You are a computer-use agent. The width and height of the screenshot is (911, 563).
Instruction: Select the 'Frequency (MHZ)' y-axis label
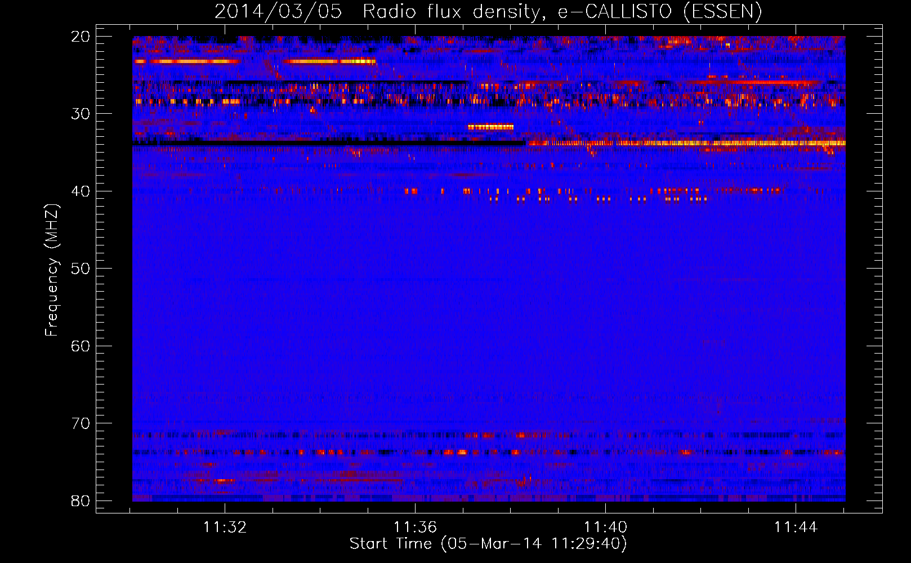[x=52, y=270]
